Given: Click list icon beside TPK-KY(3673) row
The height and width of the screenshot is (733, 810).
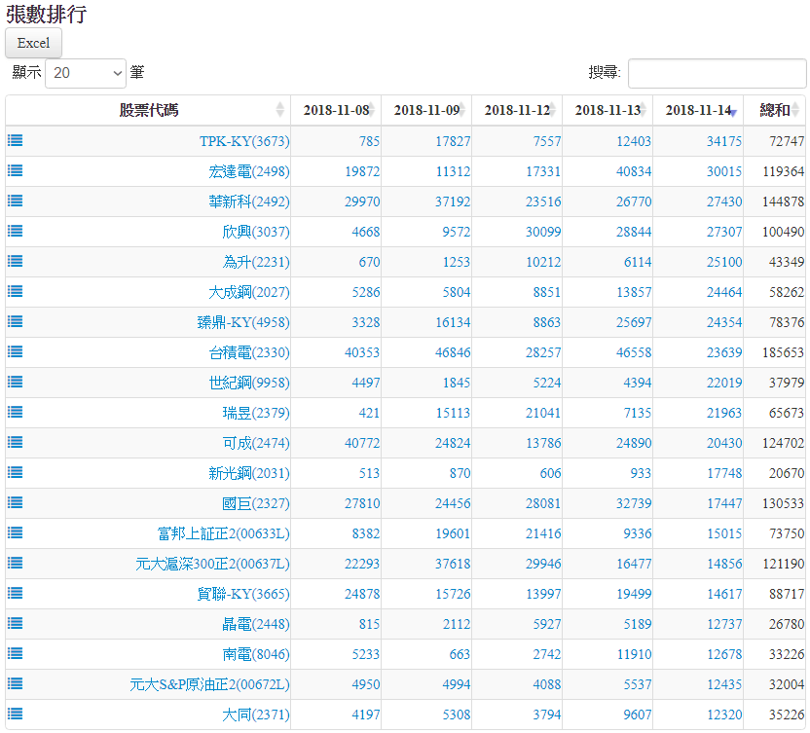Looking at the screenshot, I should tap(16, 140).
